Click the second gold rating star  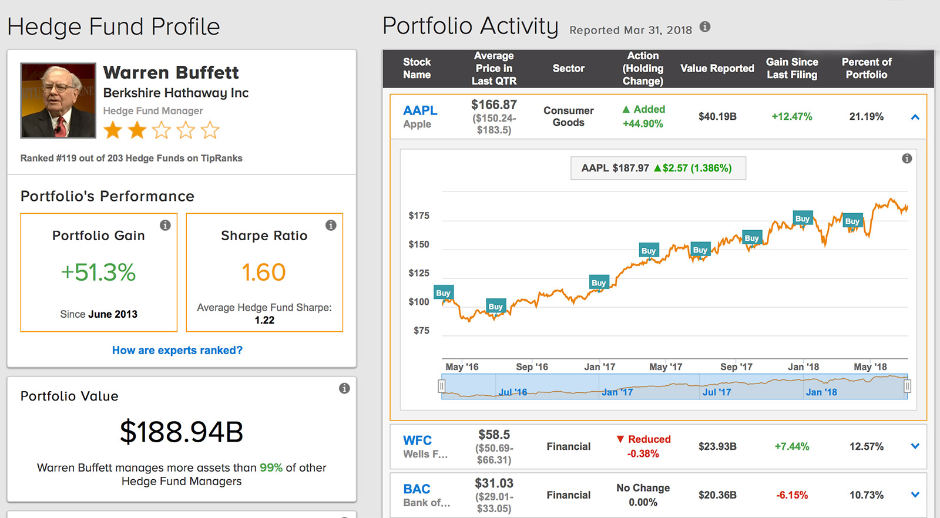tap(137, 130)
